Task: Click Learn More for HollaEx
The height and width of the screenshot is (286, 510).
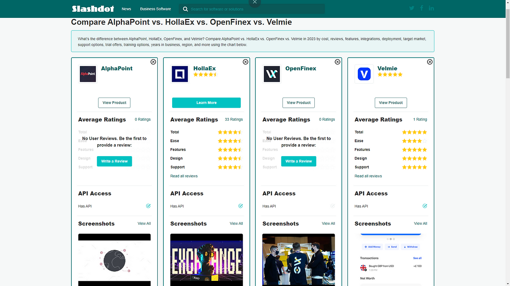Action: click(x=206, y=102)
